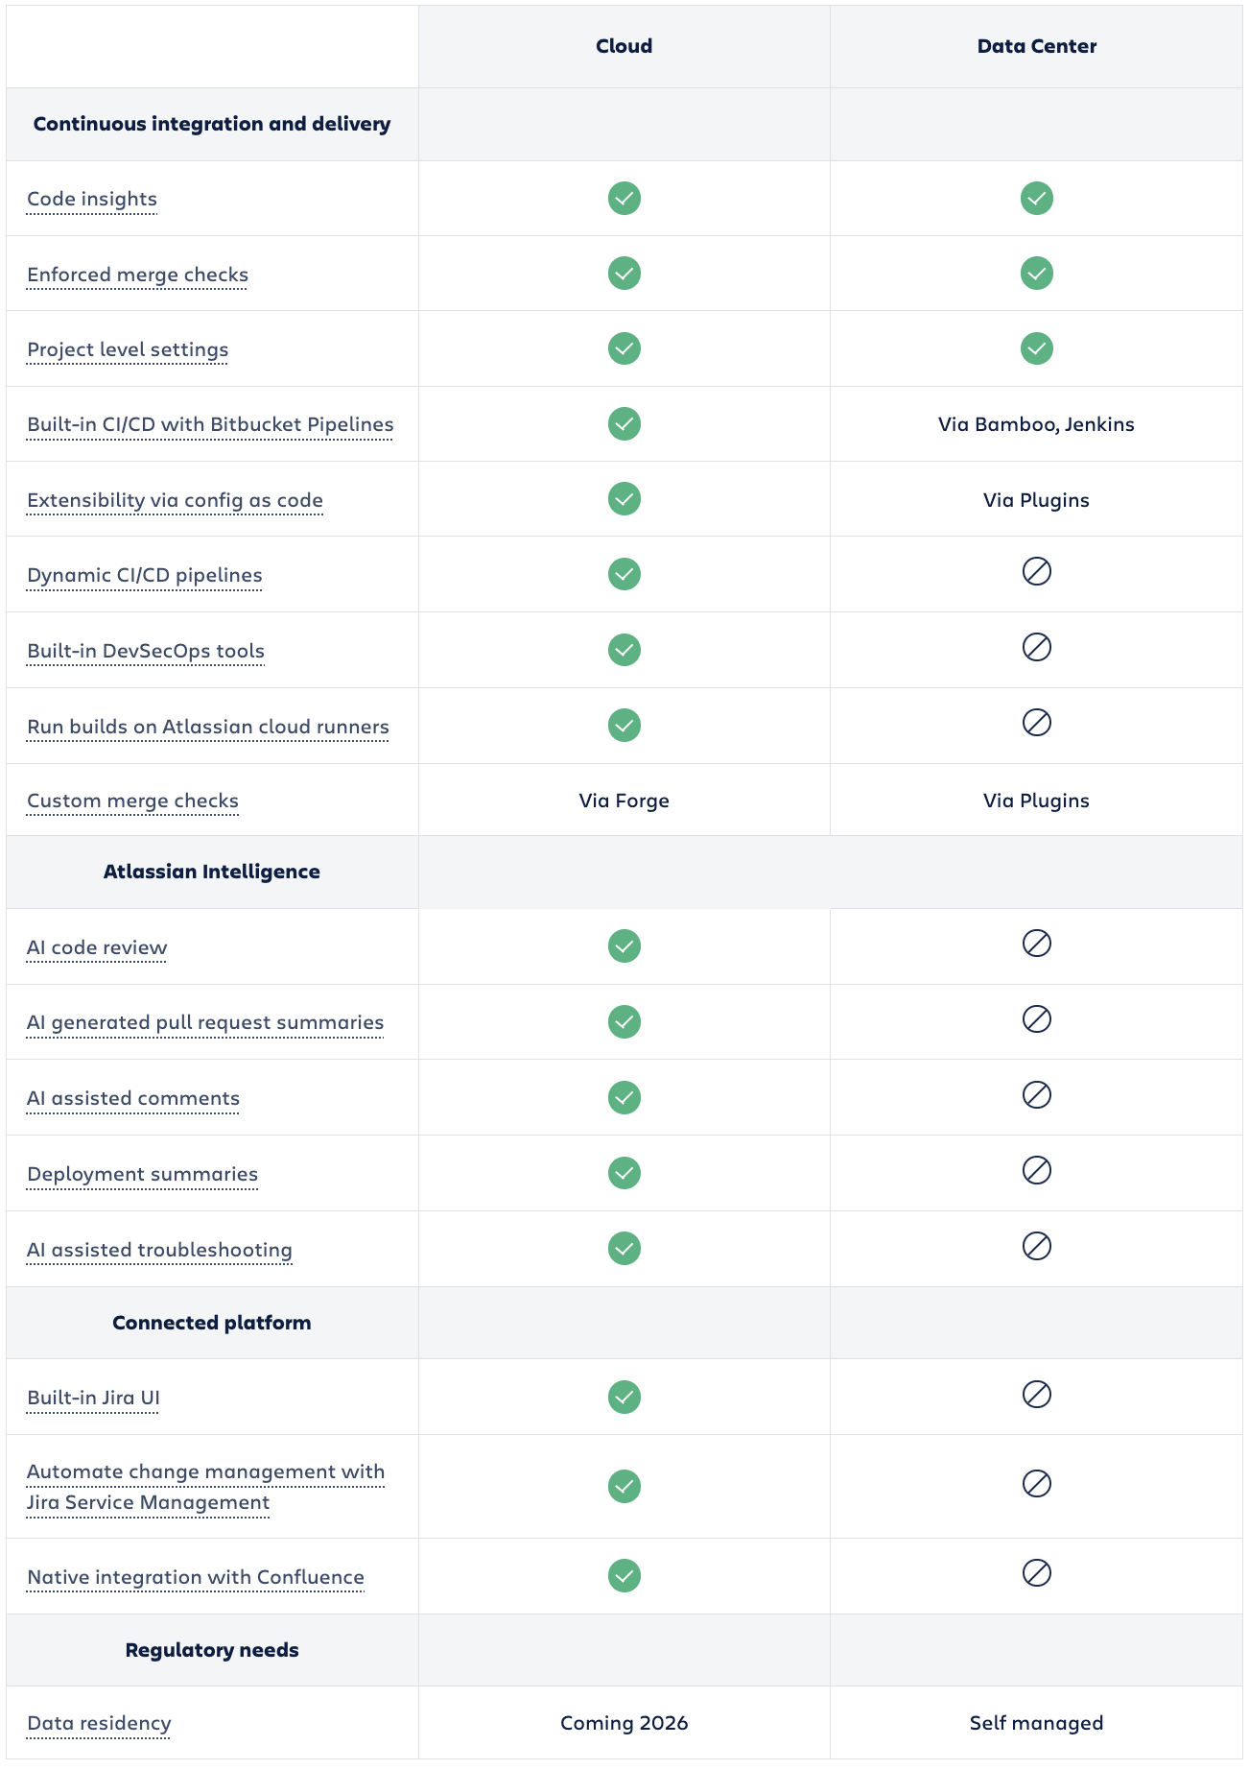Image resolution: width=1249 pixels, height=1770 pixels.
Task: Click Cloud checkmark for Code insights
Action: tap(624, 199)
